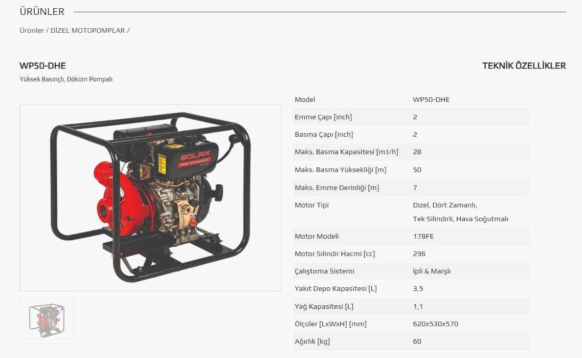Click the 'İpli & Marşlı' value

432,271
